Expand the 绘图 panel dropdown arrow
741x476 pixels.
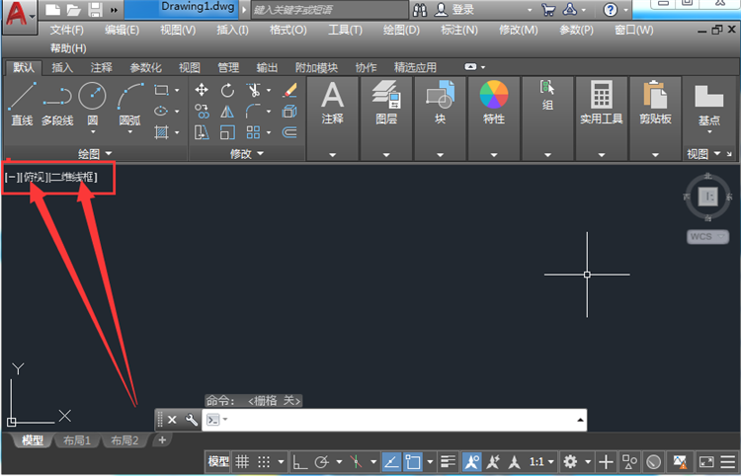109,153
